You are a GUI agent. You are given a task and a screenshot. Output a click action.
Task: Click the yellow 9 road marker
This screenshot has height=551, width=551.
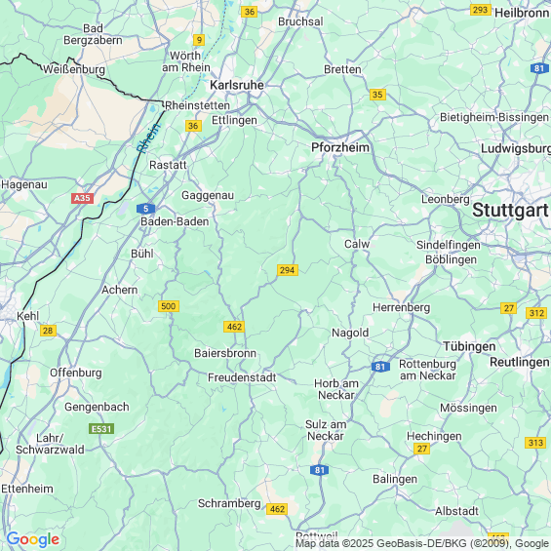pos(199,40)
